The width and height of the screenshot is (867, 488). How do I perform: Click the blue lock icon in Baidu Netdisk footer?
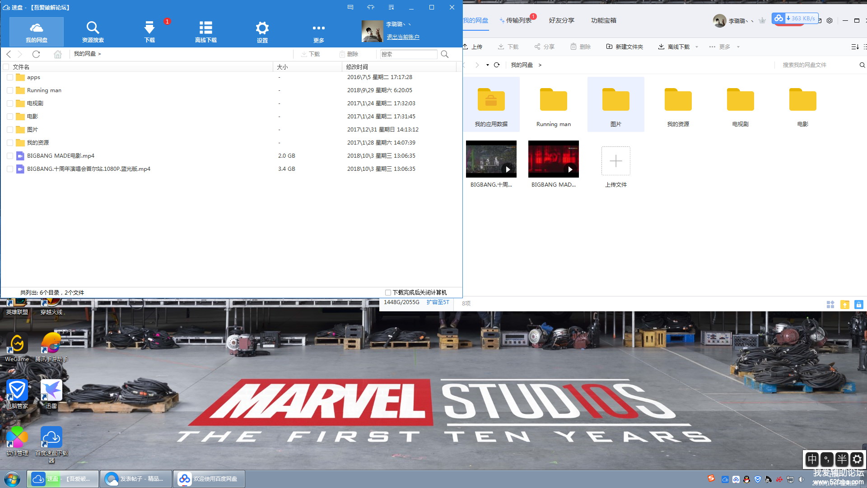[x=859, y=305]
